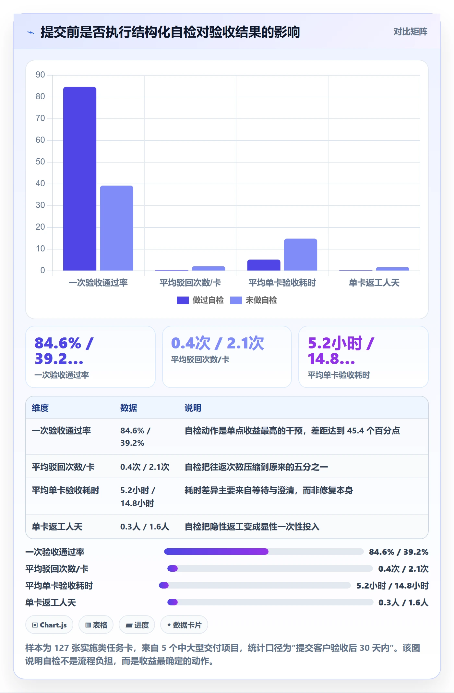Viewport: 454px width, 693px height.
Task: Click the 平均驳回次数/卡 progress bar
Action: click(x=270, y=568)
